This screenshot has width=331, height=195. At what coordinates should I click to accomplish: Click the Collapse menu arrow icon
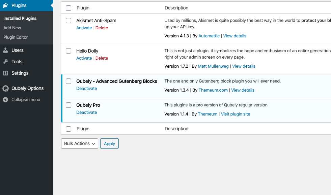pyautogui.click(x=5, y=100)
